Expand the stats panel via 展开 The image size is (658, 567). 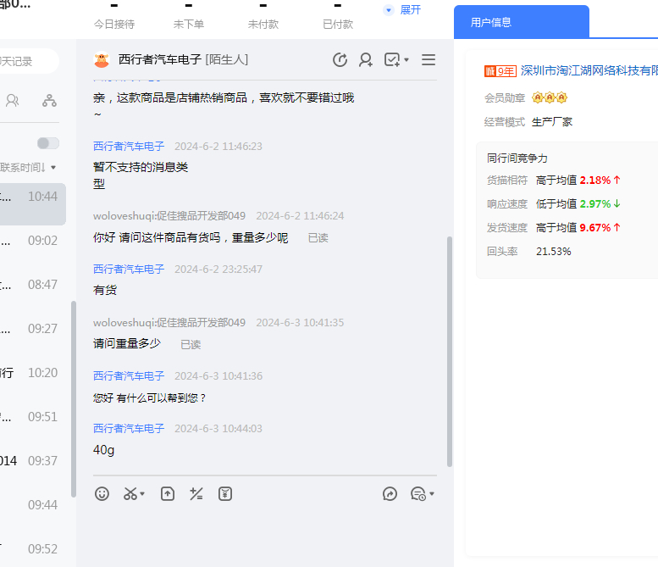coord(403,9)
